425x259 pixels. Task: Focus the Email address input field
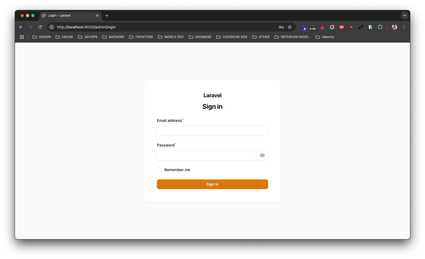(x=212, y=131)
